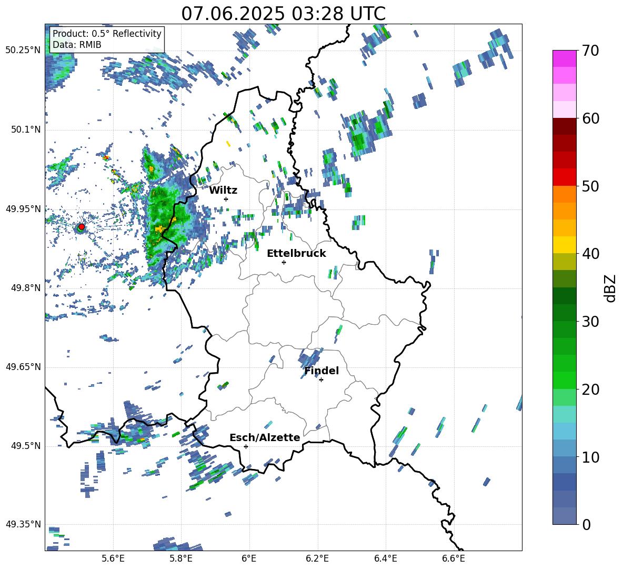Click the Ettelbruck city label
The image size is (623, 569).
296,254
